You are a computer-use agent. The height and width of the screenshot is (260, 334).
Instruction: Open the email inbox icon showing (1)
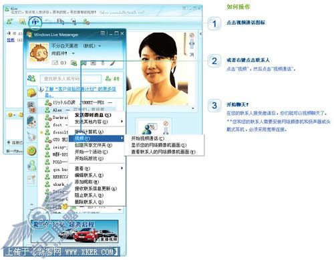click(x=59, y=63)
